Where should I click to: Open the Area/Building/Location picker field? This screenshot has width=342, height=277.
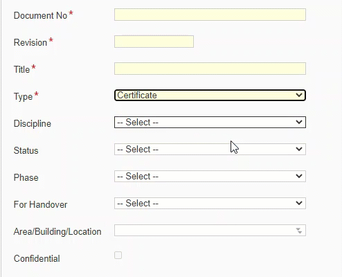click(210, 231)
